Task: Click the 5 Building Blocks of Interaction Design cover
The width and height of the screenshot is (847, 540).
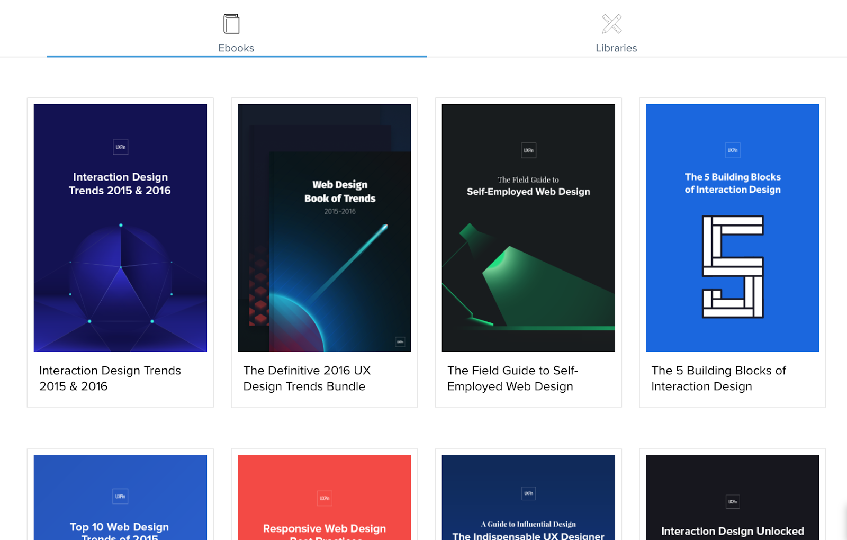Action: point(732,228)
